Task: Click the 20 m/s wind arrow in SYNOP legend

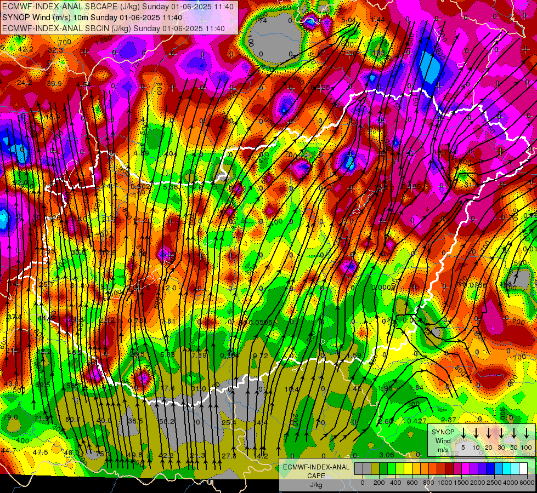Action: tap(488, 433)
